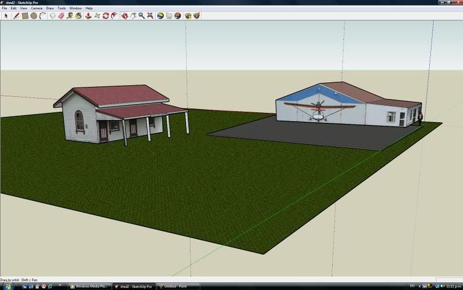
Task: Click the Zoom Extents tool
Action: click(x=151, y=16)
